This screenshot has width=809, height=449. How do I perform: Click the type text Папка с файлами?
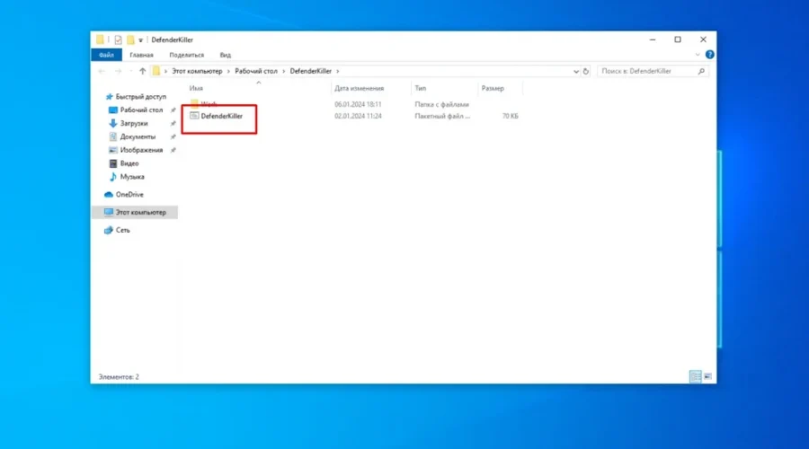[441, 104]
